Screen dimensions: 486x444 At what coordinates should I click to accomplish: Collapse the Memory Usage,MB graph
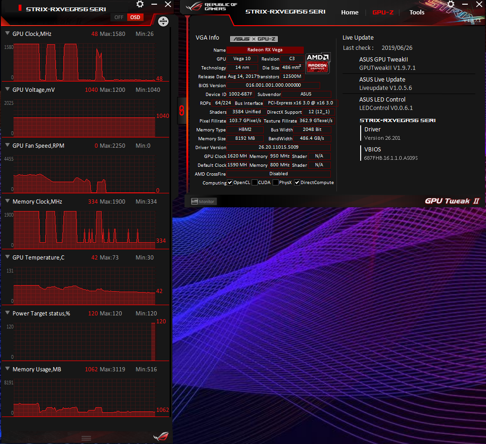(7, 369)
